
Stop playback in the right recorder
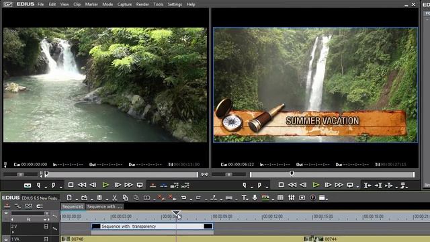pyautogui.click(x=281, y=185)
